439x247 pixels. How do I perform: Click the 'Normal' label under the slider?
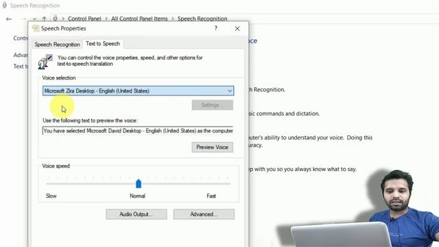point(137,196)
